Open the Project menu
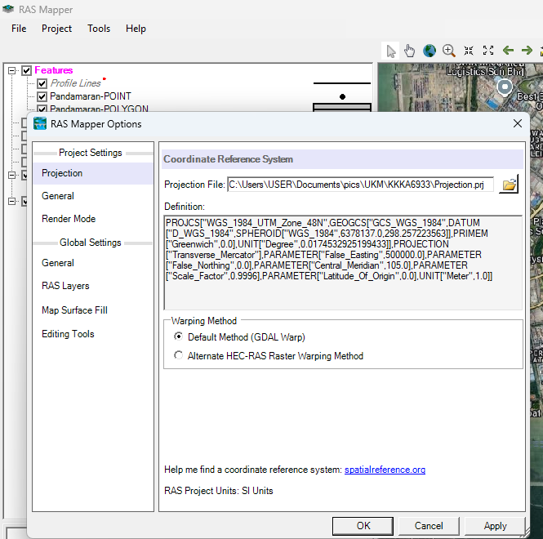The height and width of the screenshot is (539, 543). 56,29
